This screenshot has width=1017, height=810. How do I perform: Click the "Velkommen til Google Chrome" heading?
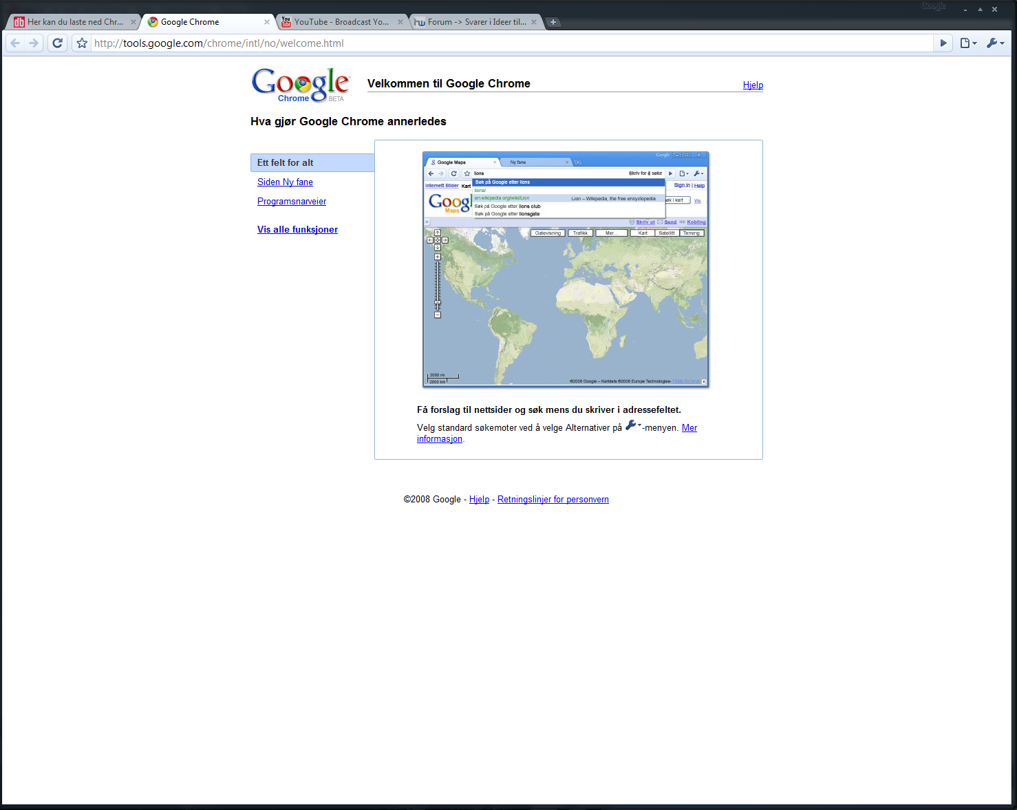click(x=449, y=84)
